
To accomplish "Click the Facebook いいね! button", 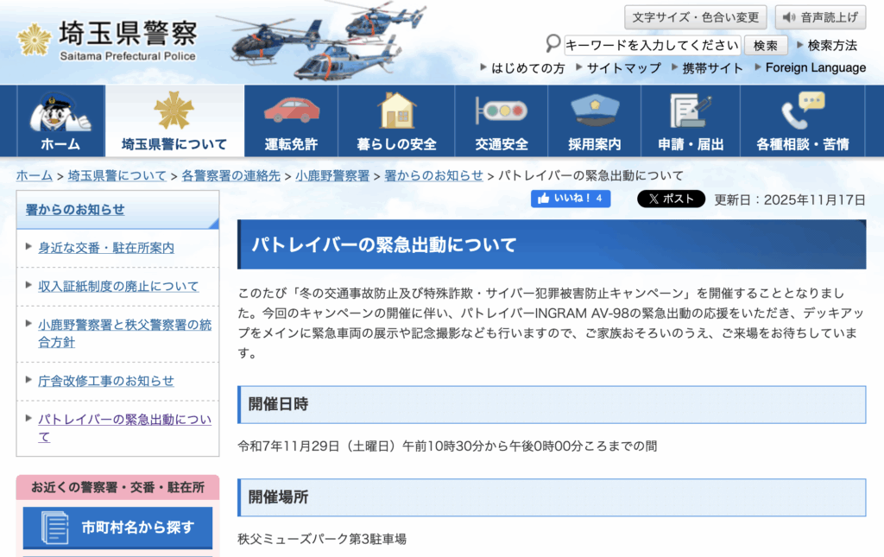I will [x=571, y=199].
